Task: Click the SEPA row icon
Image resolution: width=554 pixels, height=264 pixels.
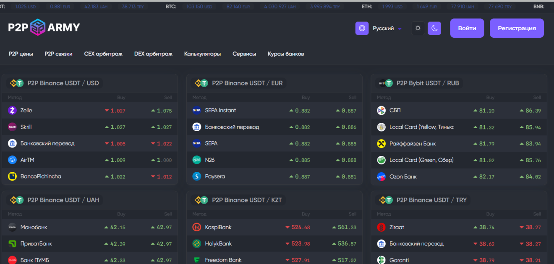Action: point(197,143)
